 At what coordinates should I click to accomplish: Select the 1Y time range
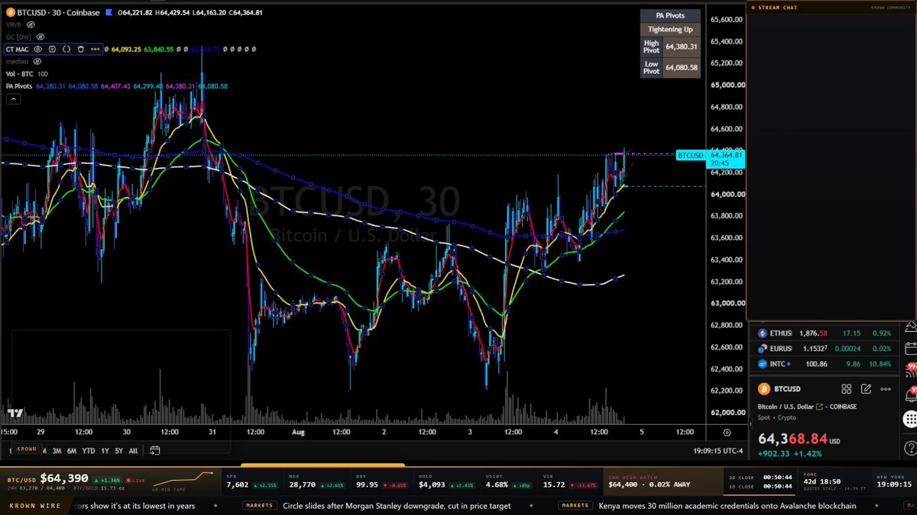[105, 450]
